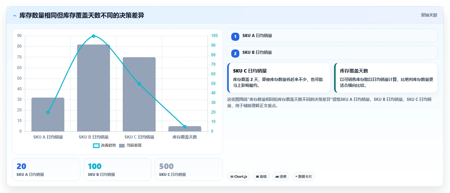The image size is (450, 193).
Task: Click the 库存覆盖天数 bar in chart
Action: click(x=185, y=129)
